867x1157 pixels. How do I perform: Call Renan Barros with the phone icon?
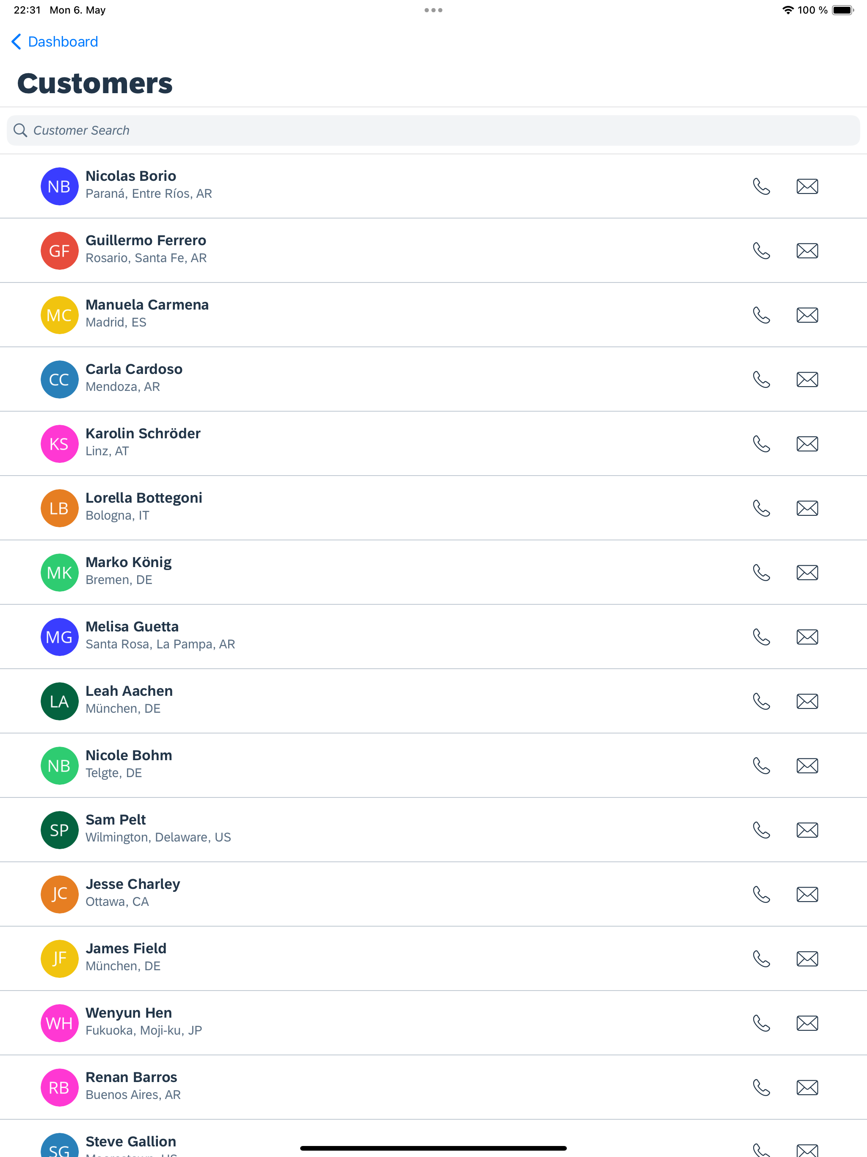click(x=761, y=1088)
